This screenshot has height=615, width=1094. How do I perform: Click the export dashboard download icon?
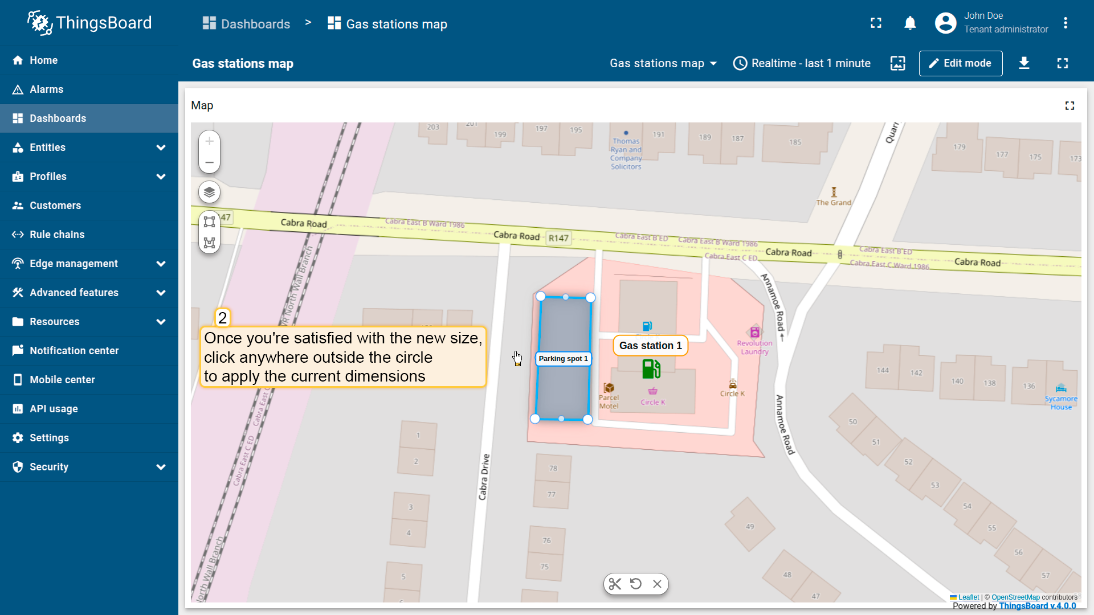click(x=1024, y=63)
